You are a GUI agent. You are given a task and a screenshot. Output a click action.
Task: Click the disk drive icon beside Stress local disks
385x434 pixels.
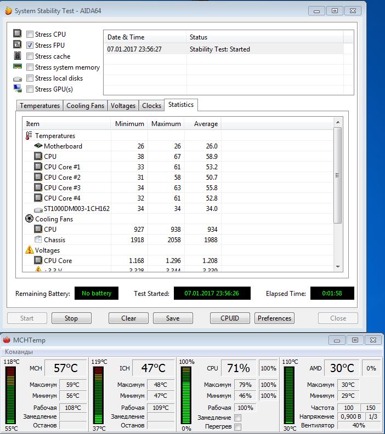coord(18,79)
